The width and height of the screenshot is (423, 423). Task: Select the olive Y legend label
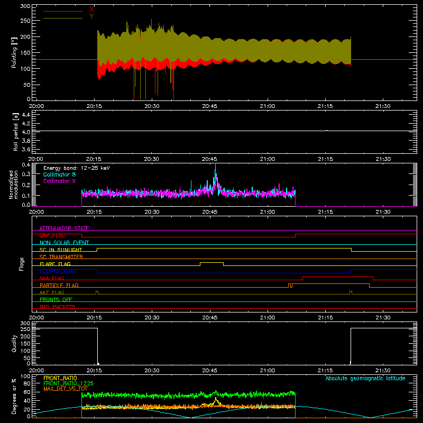click(91, 16)
